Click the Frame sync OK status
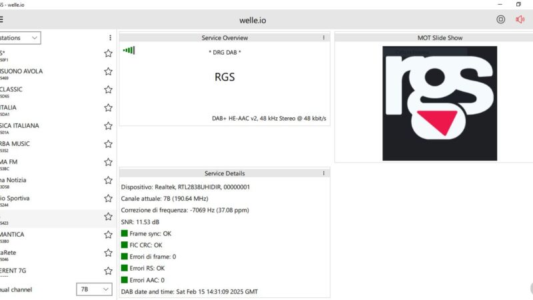 [147, 234]
